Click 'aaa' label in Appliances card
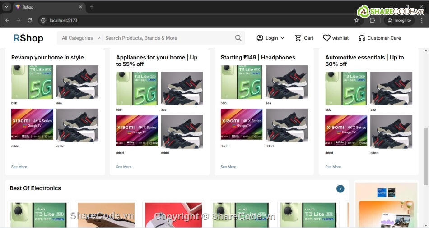429x228 pixels. (163, 110)
